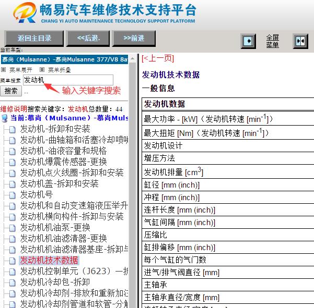Click the 缸径 [mm (inch)] row

point(228,185)
